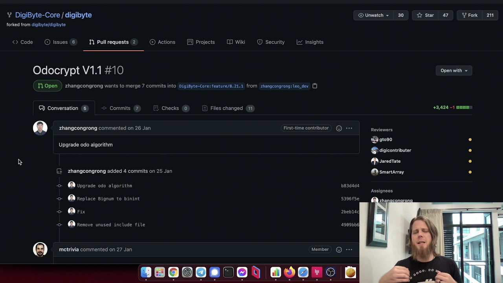Open the digibyte repository title link
Viewport: 503px width, 283px height.
[x=78, y=15]
